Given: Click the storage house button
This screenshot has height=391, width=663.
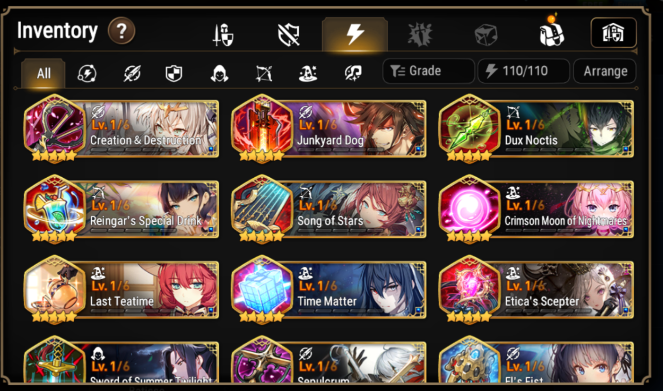Looking at the screenshot, I should [613, 33].
